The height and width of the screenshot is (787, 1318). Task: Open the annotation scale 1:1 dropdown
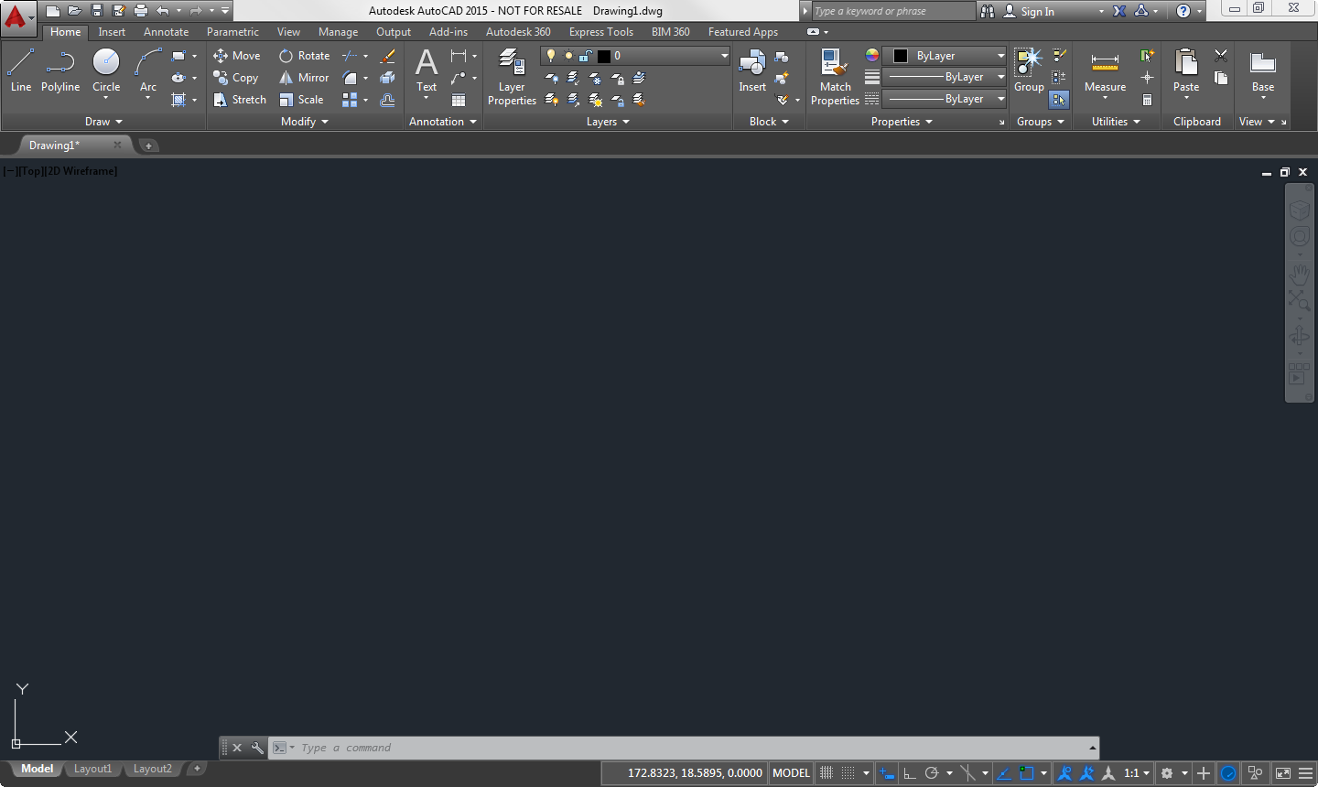tap(1135, 772)
